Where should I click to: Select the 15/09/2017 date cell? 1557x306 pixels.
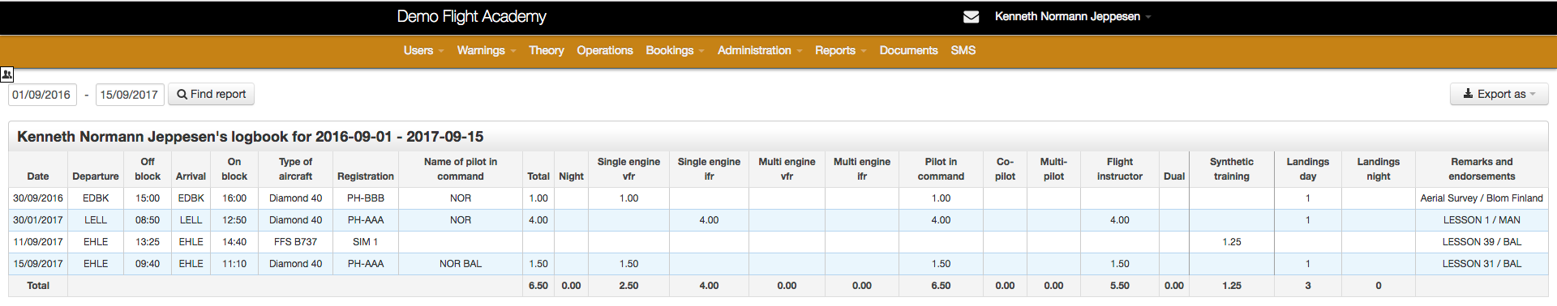38,264
